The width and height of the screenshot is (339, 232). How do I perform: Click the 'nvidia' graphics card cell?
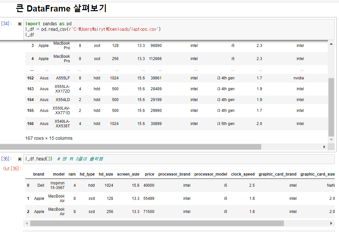[299, 78]
